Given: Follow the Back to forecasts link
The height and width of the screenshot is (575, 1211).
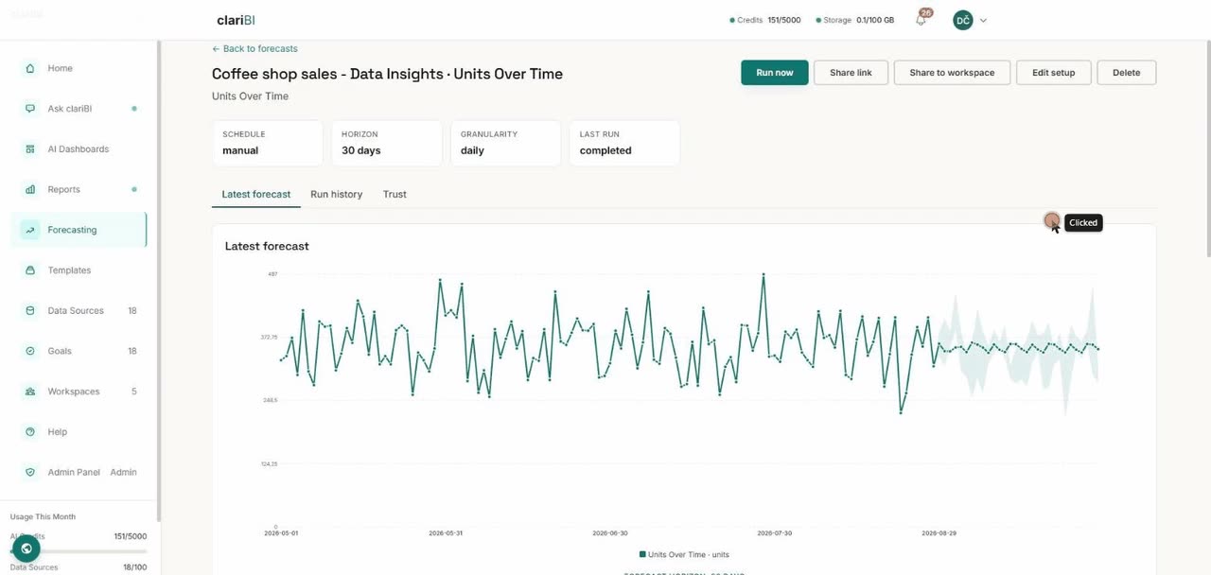Looking at the screenshot, I should coord(254,48).
